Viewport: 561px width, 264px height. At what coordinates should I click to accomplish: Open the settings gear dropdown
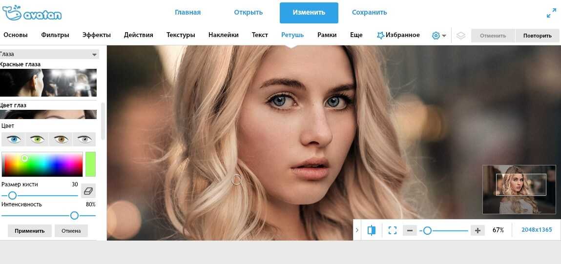(x=439, y=36)
